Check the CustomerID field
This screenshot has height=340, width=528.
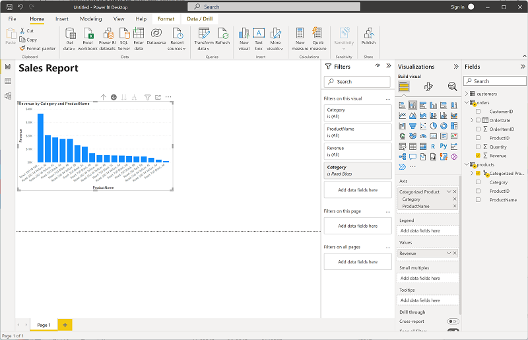click(478, 111)
